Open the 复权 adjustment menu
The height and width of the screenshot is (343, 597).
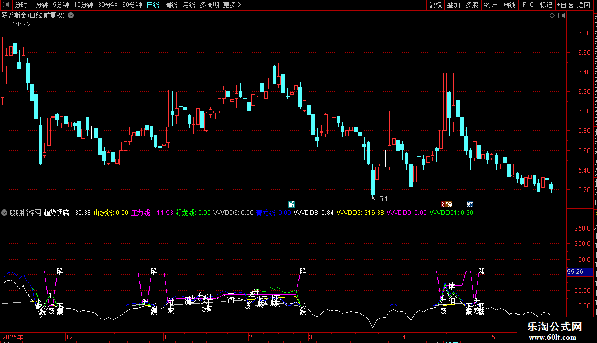pyautogui.click(x=435, y=5)
